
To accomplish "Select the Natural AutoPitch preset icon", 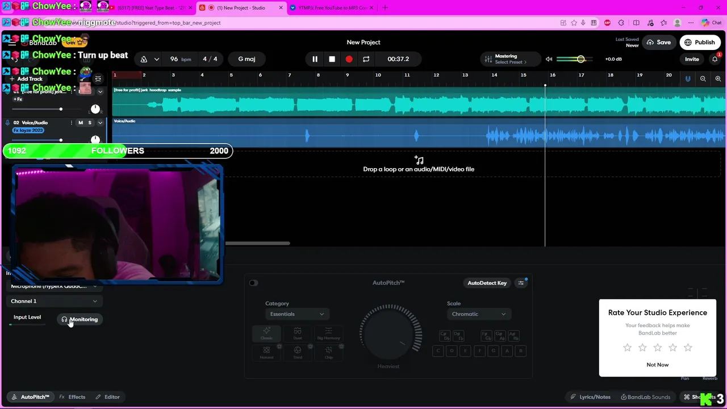I will pyautogui.click(x=266, y=352).
